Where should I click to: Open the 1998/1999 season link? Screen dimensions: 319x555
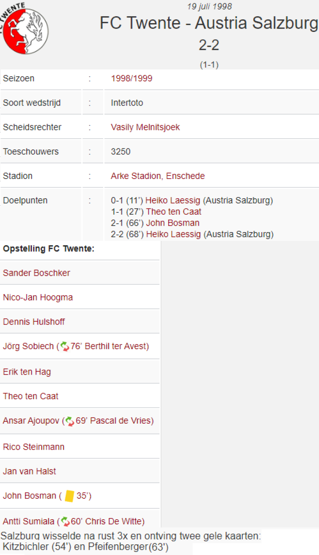pos(131,79)
